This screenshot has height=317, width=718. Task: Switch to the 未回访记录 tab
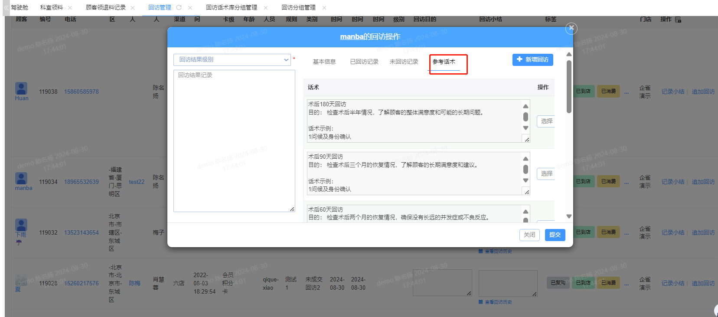click(x=404, y=62)
